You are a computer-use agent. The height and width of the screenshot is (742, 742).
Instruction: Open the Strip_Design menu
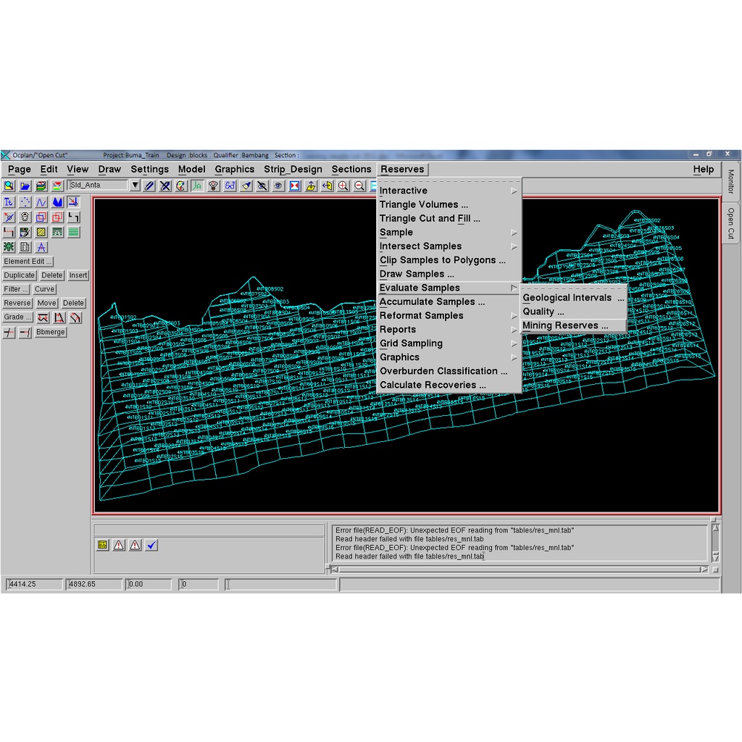[293, 170]
